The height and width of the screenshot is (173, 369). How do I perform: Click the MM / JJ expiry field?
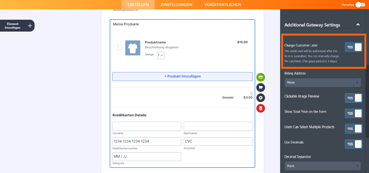(147, 157)
